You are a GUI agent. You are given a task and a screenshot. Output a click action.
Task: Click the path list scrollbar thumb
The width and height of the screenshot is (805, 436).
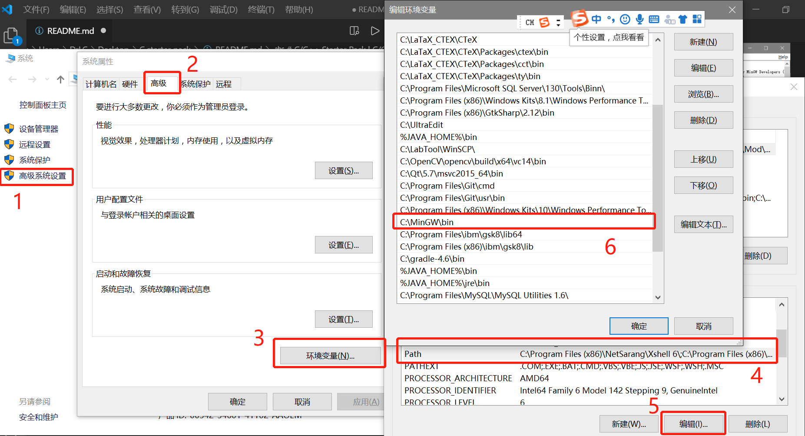click(x=658, y=178)
